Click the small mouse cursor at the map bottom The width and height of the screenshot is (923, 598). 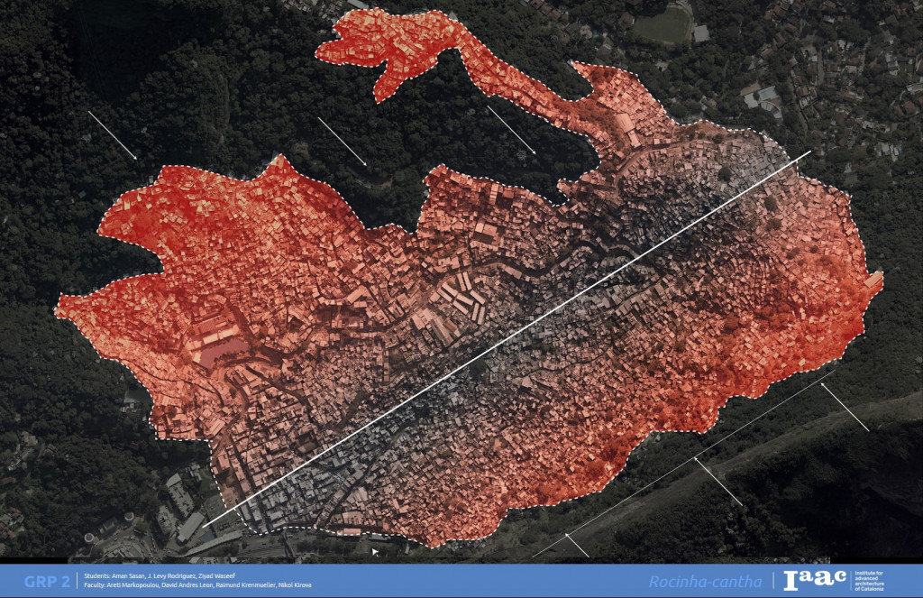[376, 551]
